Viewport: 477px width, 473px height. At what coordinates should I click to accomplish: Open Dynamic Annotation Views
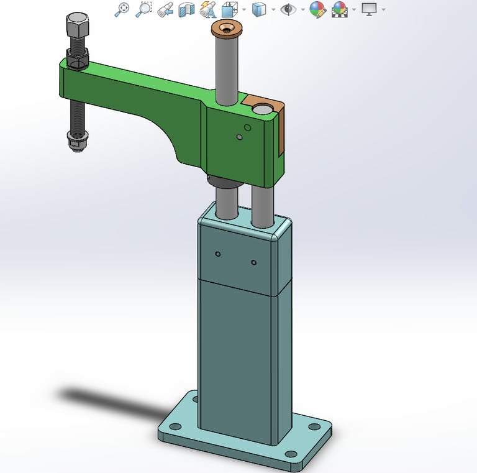(208, 10)
